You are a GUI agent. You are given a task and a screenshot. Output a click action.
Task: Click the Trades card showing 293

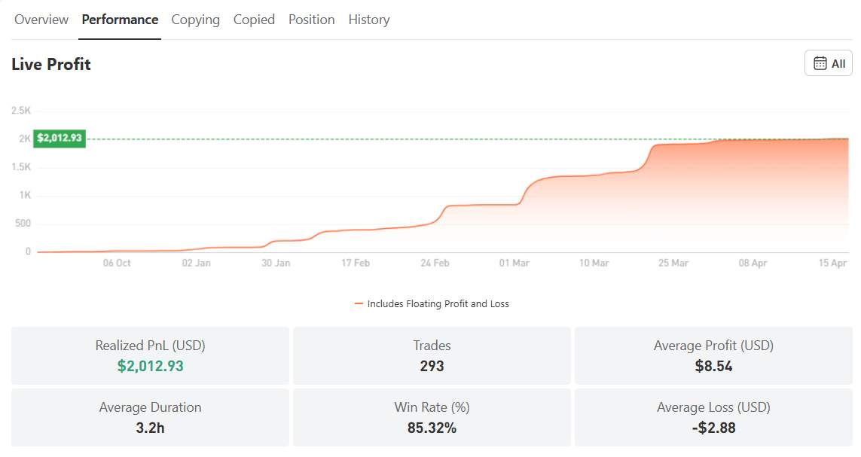click(x=432, y=355)
